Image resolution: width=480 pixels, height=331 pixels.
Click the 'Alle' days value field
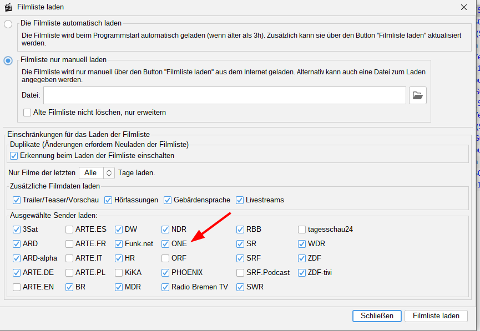click(x=91, y=173)
